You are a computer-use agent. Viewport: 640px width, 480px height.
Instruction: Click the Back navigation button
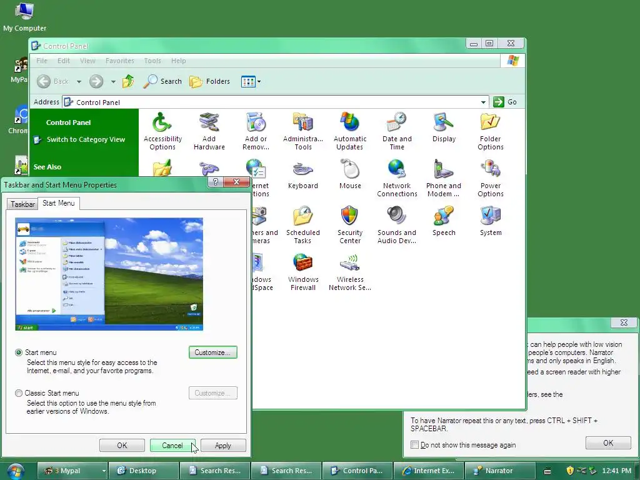click(x=53, y=81)
